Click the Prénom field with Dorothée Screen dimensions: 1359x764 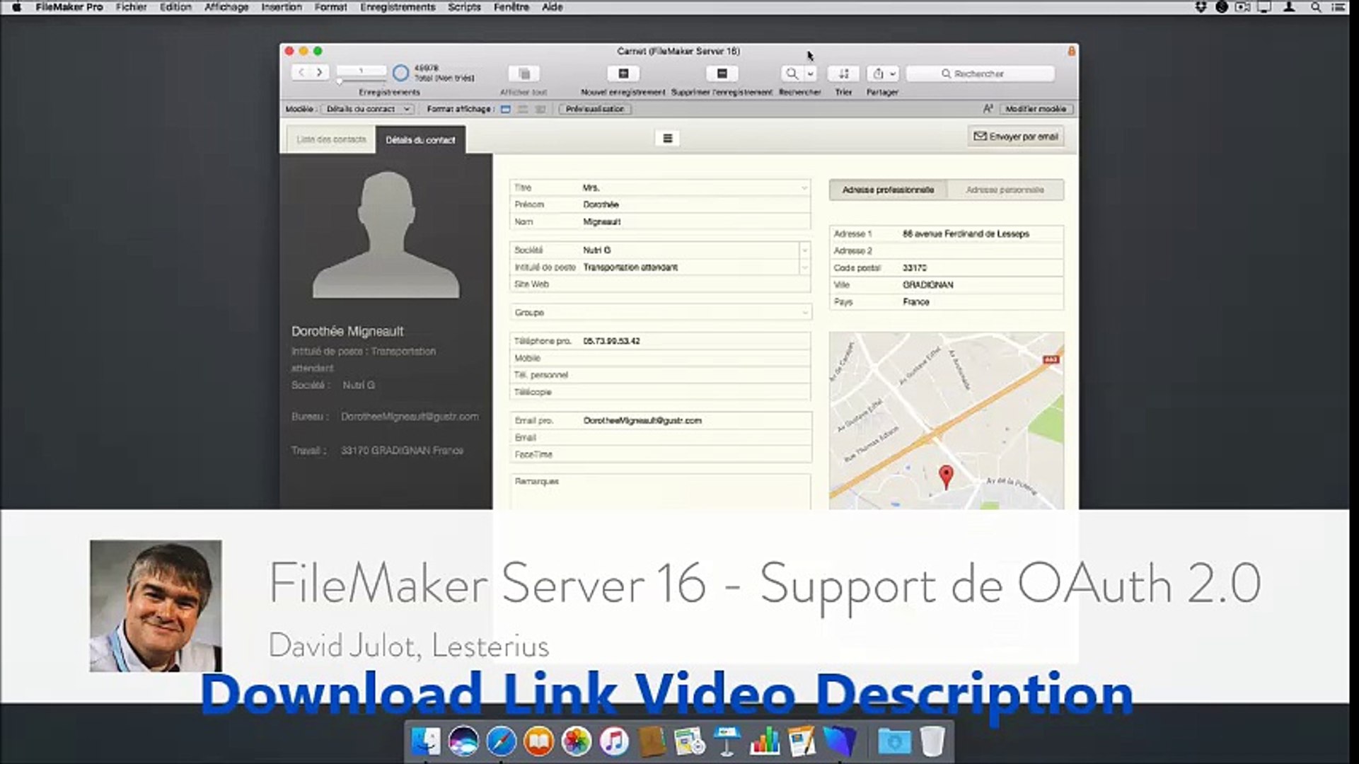pyautogui.click(x=660, y=204)
